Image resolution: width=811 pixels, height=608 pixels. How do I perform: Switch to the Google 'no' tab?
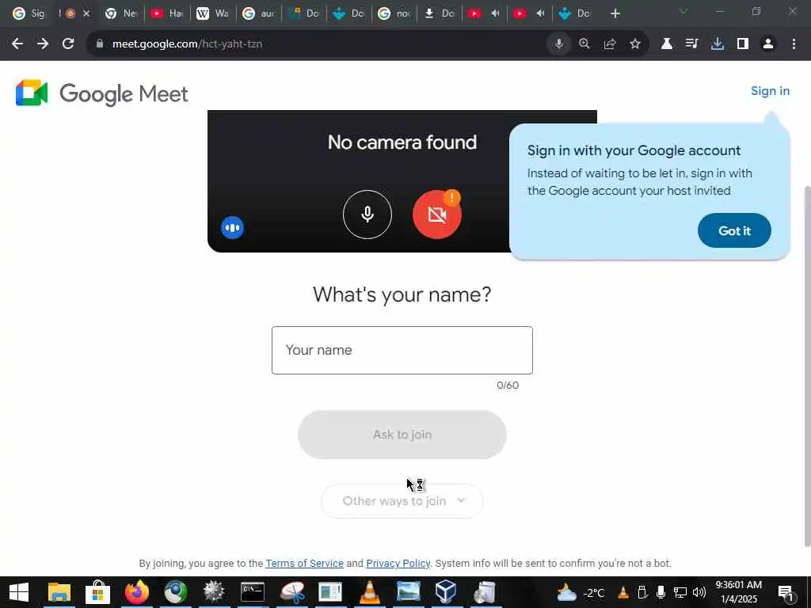pyautogui.click(x=394, y=13)
